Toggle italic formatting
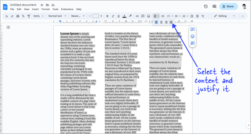The image size is (251, 134). pyautogui.click(x=113, y=16)
